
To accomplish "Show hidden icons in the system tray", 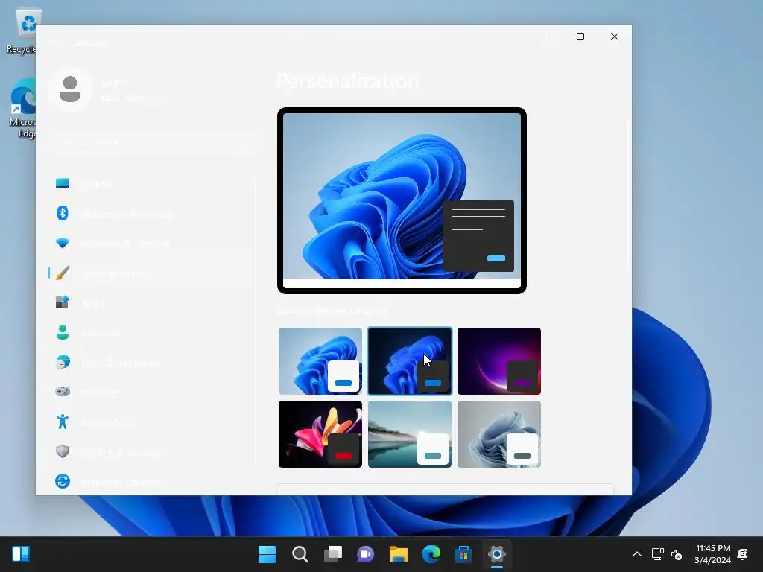I will click(636, 554).
